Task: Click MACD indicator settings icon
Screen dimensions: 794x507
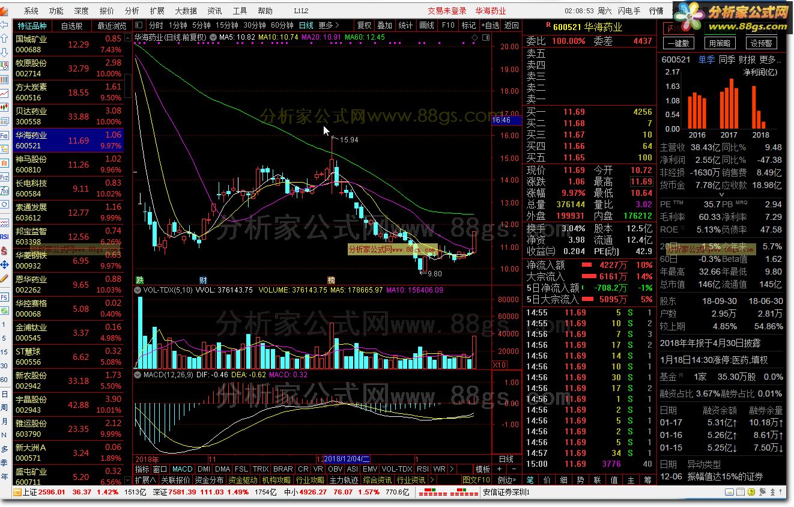Action: coord(138,375)
